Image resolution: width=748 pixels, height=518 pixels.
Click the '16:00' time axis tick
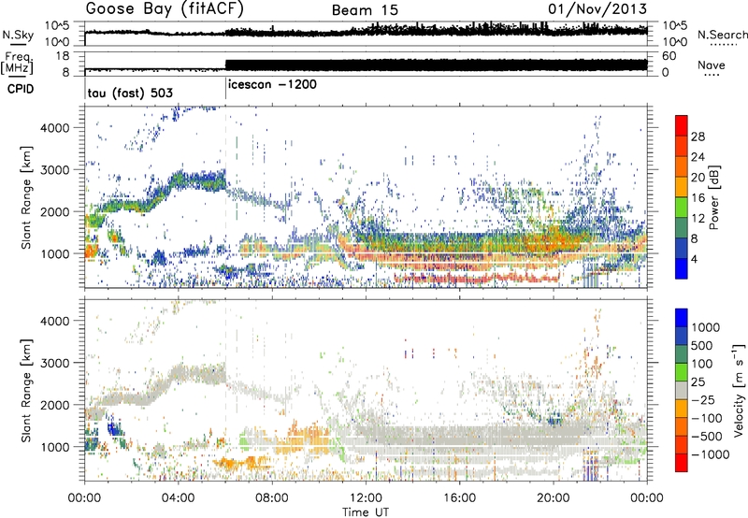(x=459, y=498)
